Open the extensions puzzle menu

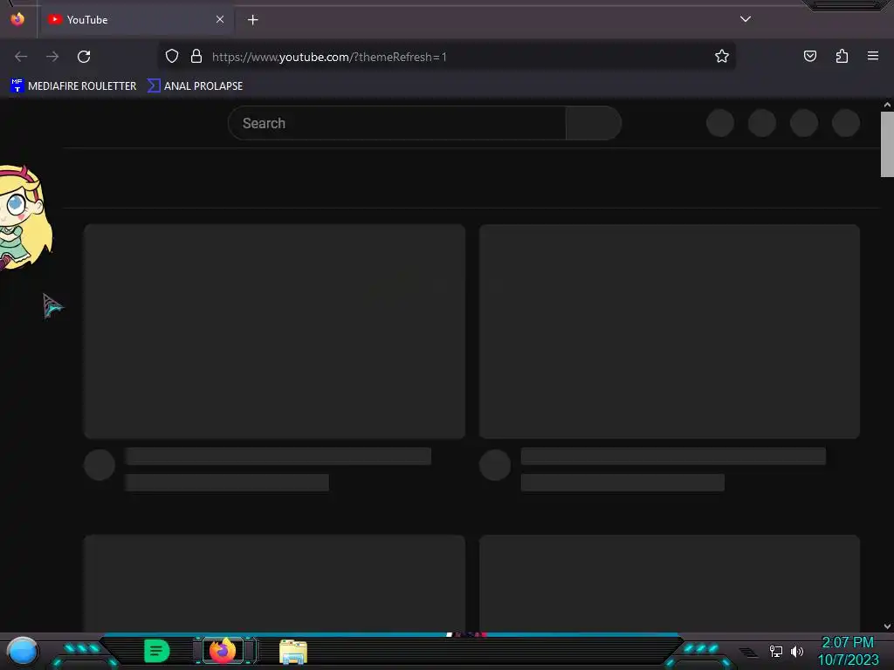(842, 56)
